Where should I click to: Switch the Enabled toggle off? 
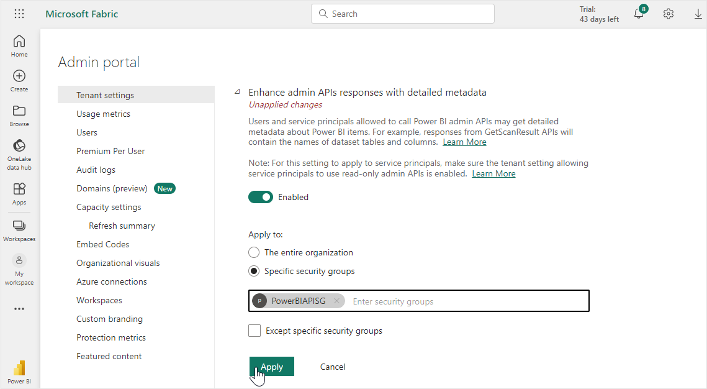261,197
